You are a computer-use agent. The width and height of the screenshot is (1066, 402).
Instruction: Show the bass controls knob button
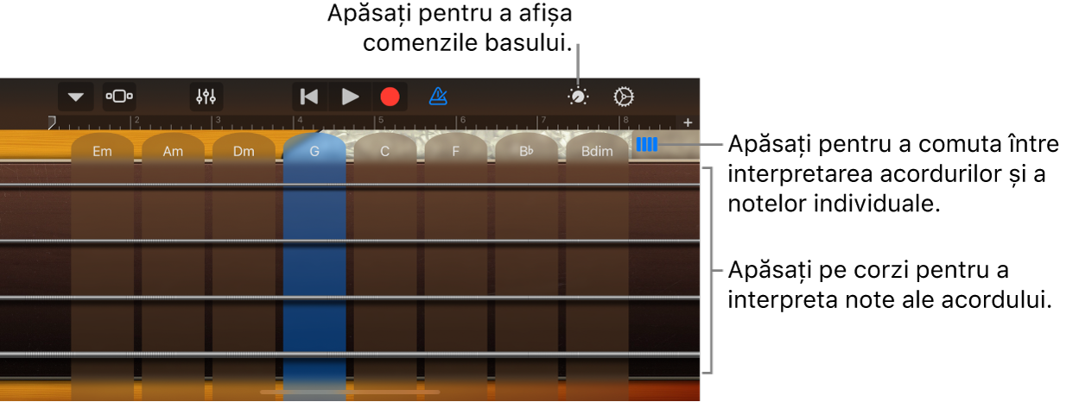(x=578, y=97)
